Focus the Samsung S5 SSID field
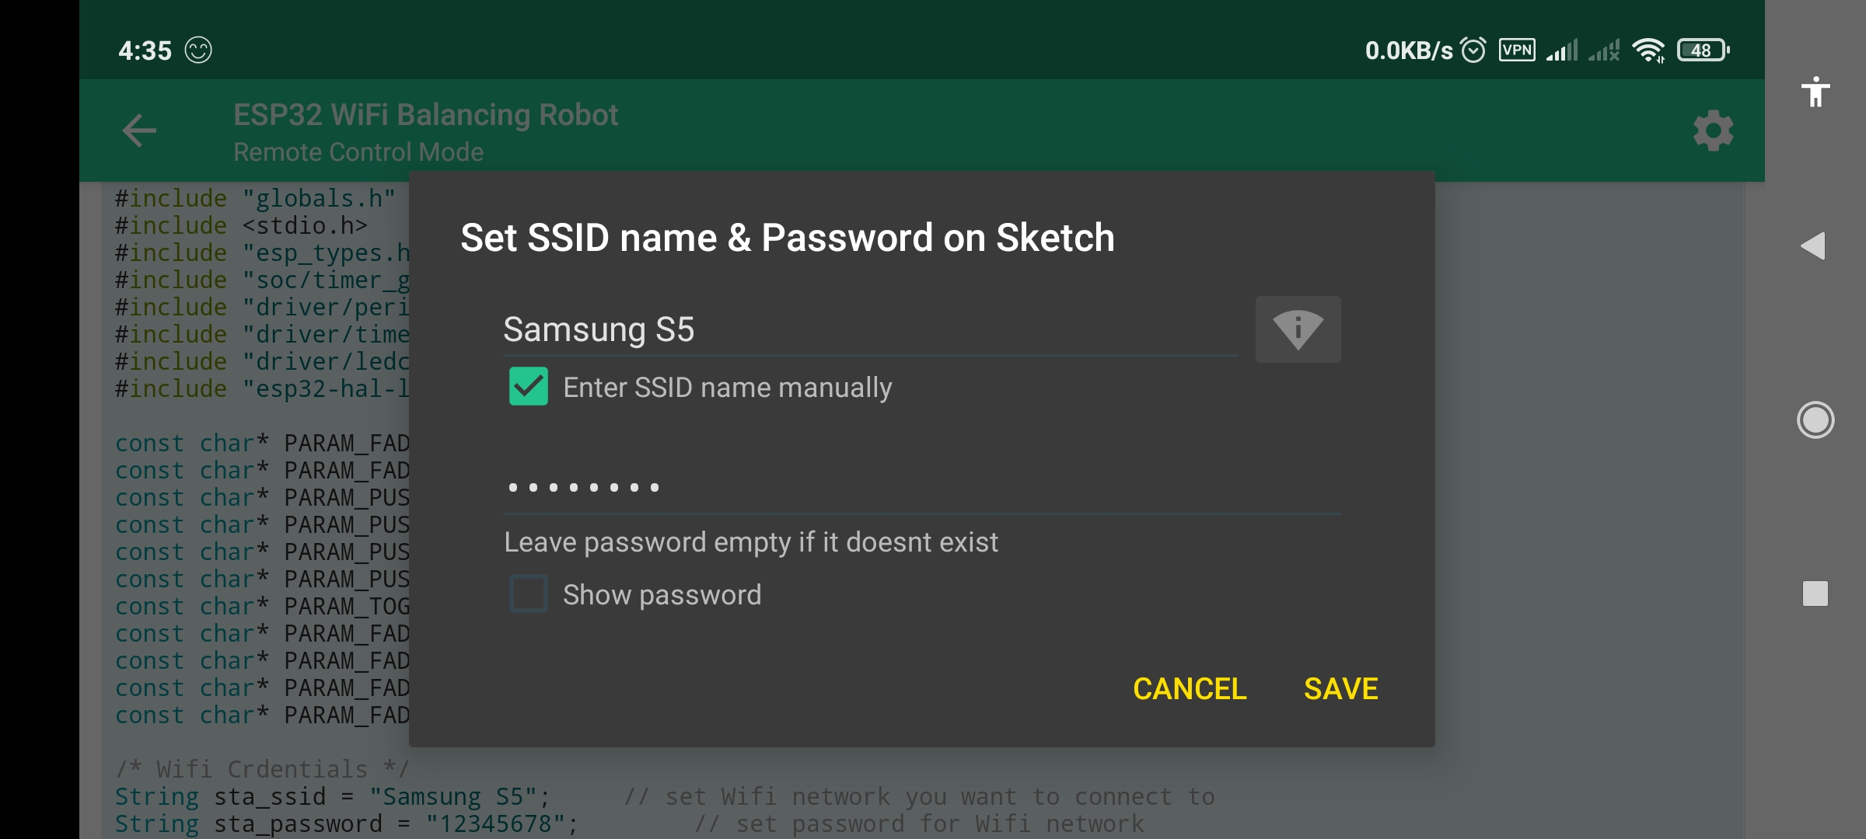This screenshot has height=839, width=1866. [871, 329]
